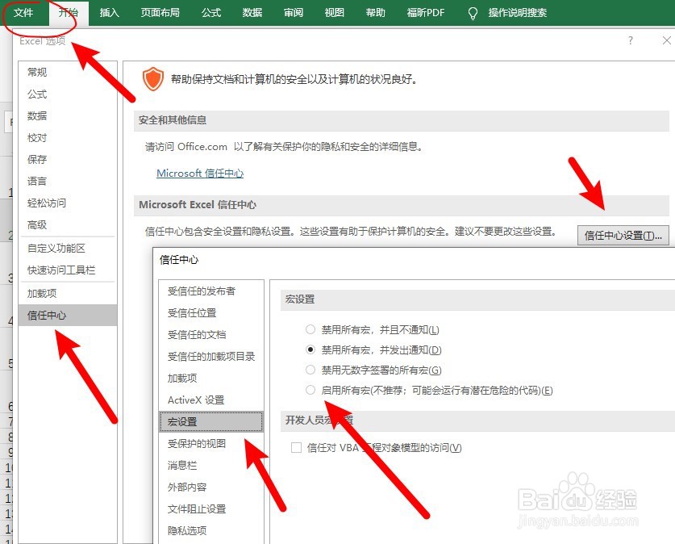Select 受信任的加载项目录 in Trust Center
This screenshot has width=675, height=544.
coord(211,356)
